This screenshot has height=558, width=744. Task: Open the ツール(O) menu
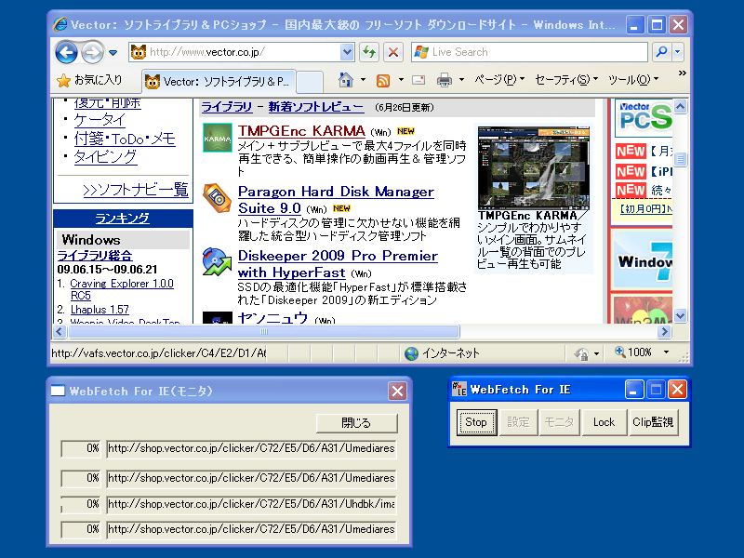coord(633,80)
